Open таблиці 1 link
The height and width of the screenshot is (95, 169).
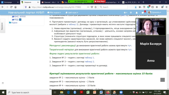click(x=89, y=58)
